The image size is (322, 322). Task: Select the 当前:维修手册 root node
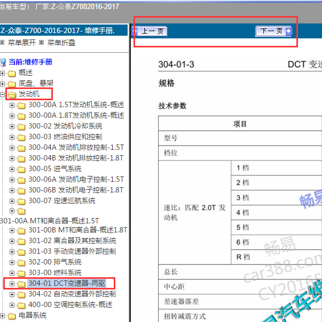tap(30, 62)
